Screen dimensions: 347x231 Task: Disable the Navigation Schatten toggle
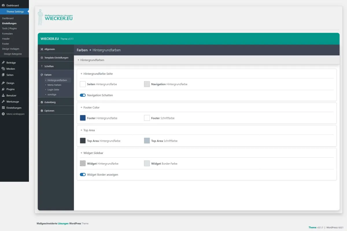point(83,95)
